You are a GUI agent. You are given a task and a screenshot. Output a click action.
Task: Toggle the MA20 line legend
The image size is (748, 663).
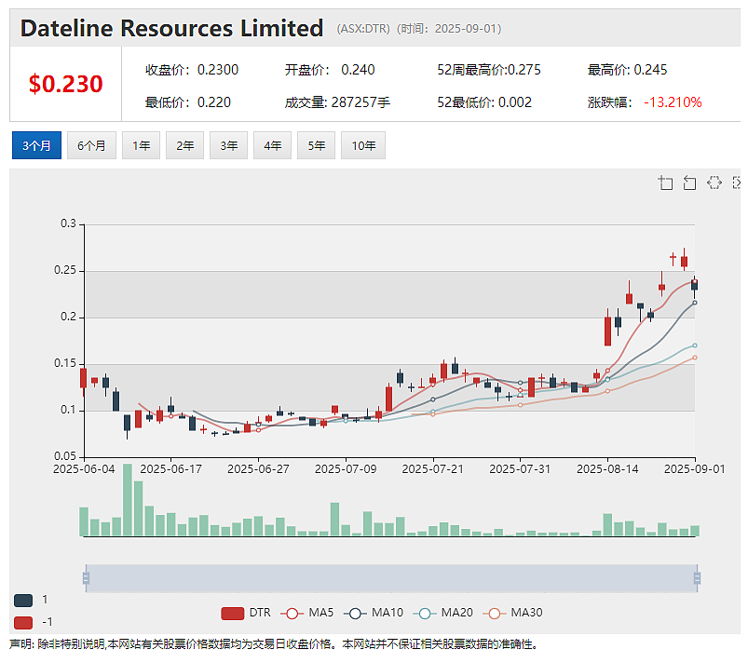442,613
